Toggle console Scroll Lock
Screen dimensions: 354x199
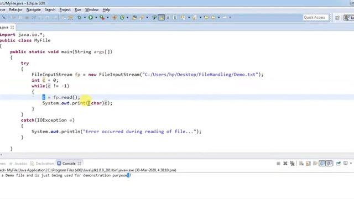[x=309, y=164]
